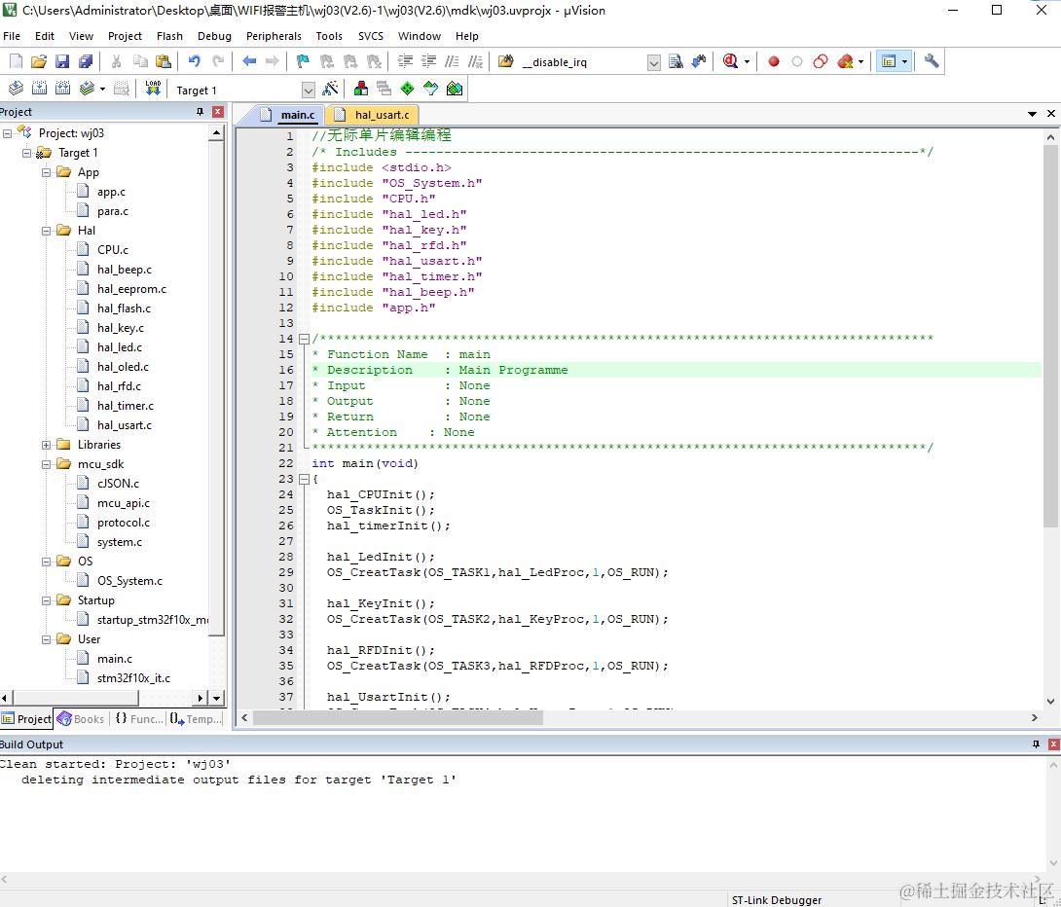Click the Save All icon
Image resolution: width=1061 pixels, height=907 pixels.
pyautogui.click(x=86, y=61)
